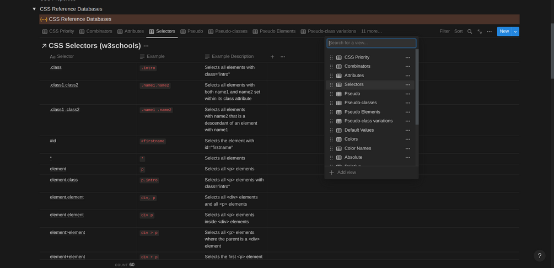The image size is (554, 268).
Task: Open three-dots options for Attributes view
Action: 408,76
